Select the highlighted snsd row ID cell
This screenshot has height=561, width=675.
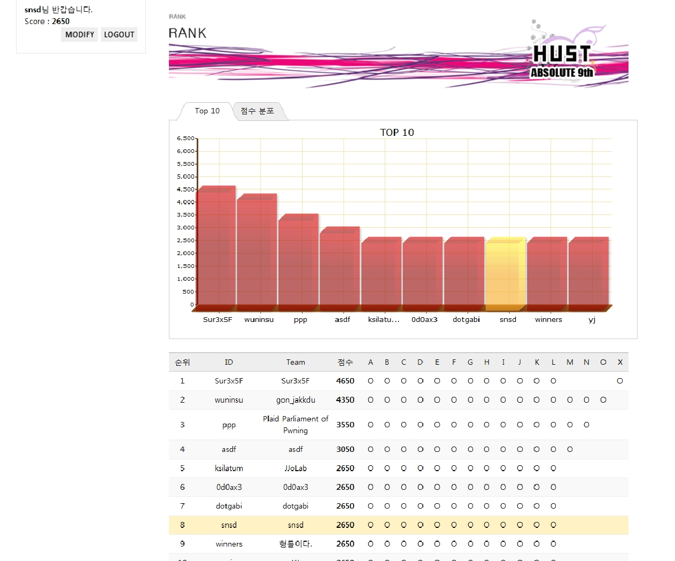click(229, 525)
